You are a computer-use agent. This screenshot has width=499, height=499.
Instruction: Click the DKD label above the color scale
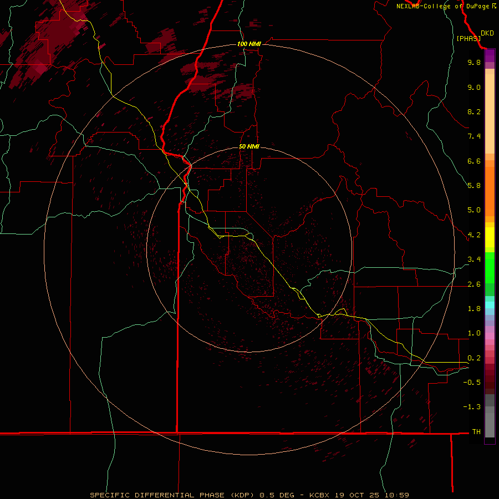[x=487, y=33]
